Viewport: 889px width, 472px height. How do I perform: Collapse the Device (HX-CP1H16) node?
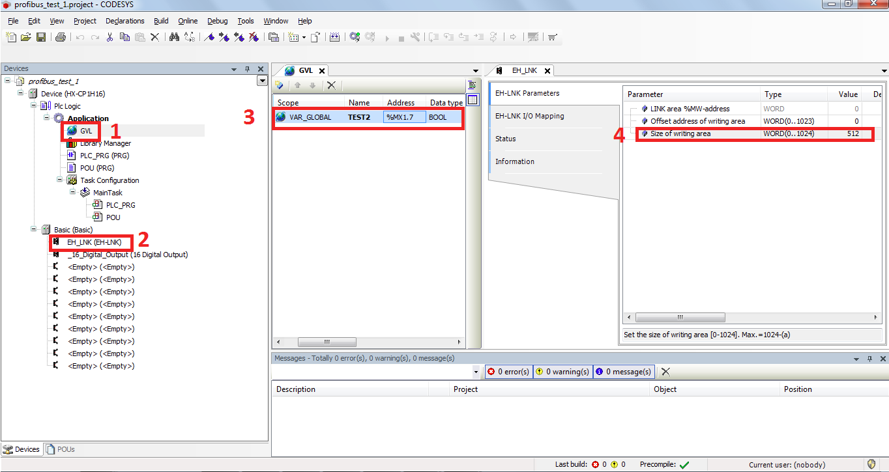pos(21,94)
